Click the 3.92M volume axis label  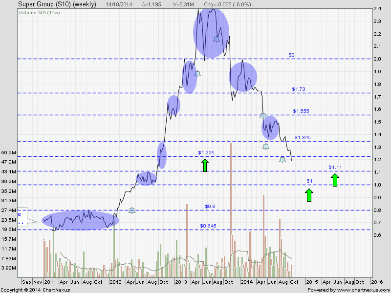(9, 268)
